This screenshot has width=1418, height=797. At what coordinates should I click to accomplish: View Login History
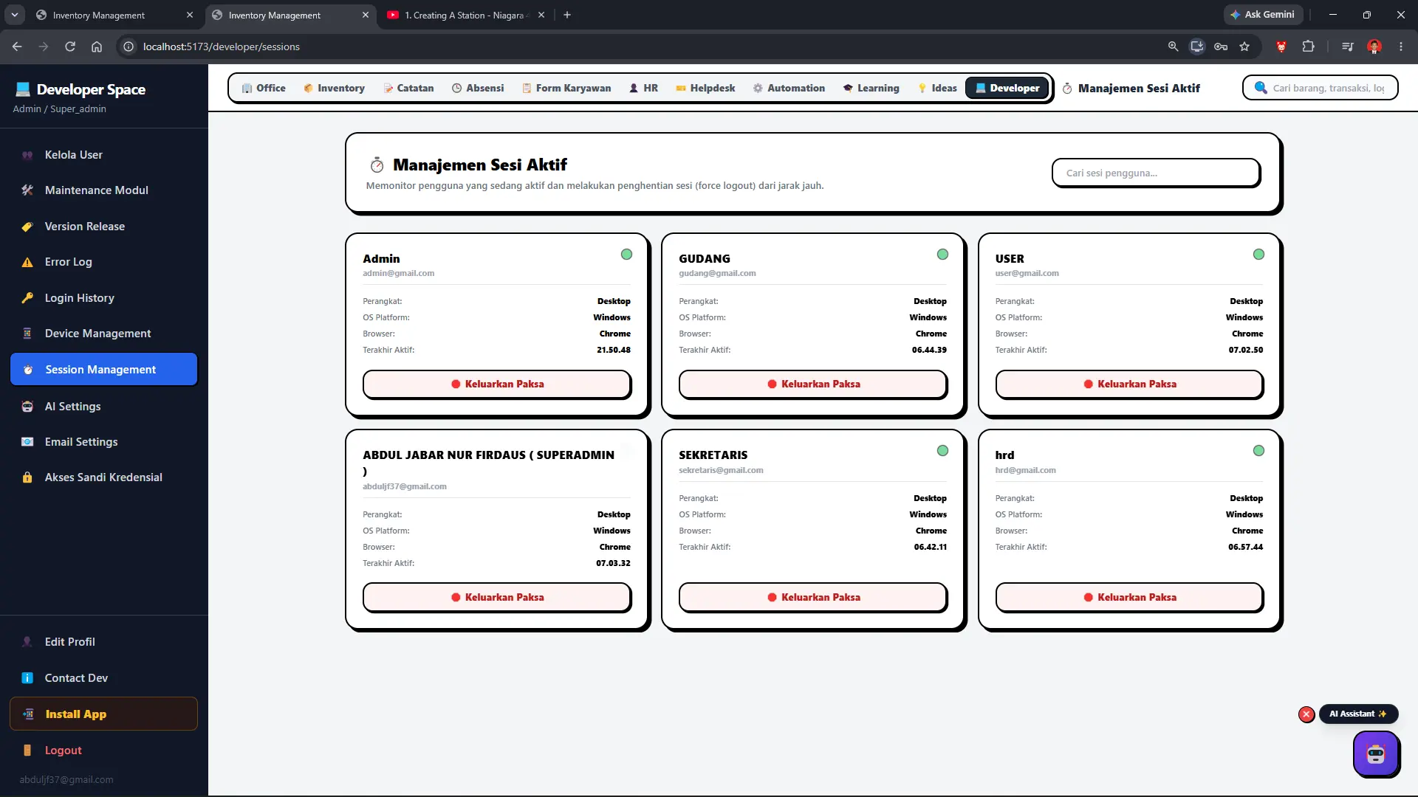[x=103, y=298]
